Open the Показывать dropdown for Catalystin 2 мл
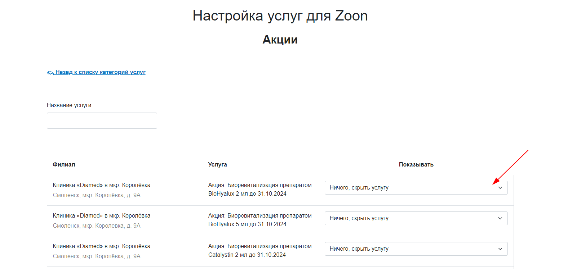The height and width of the screenshot is (269, 577). [x=416, y=249]
